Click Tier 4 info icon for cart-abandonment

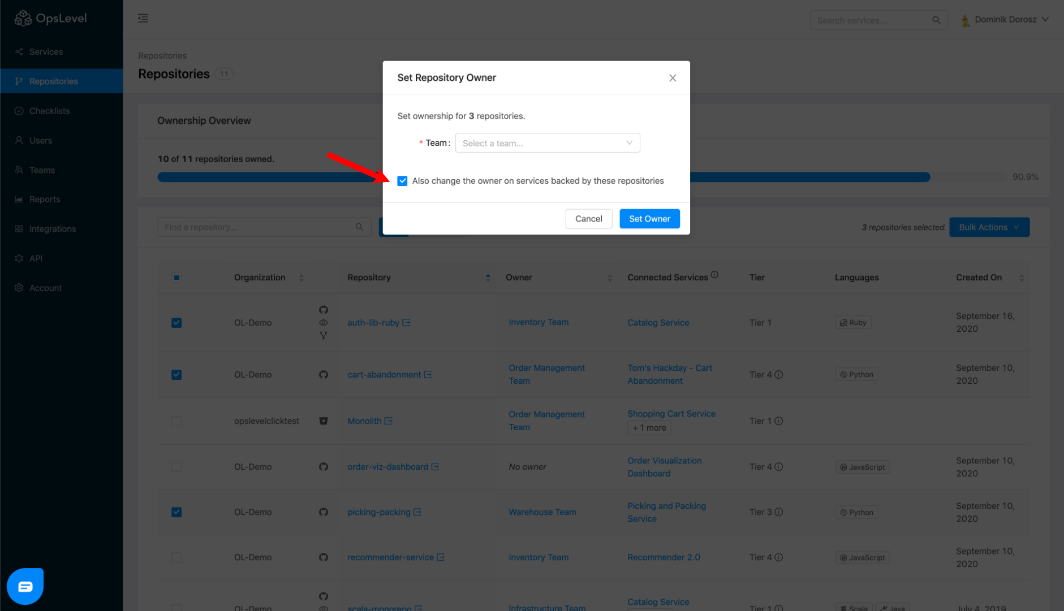[x=779, y=375]
